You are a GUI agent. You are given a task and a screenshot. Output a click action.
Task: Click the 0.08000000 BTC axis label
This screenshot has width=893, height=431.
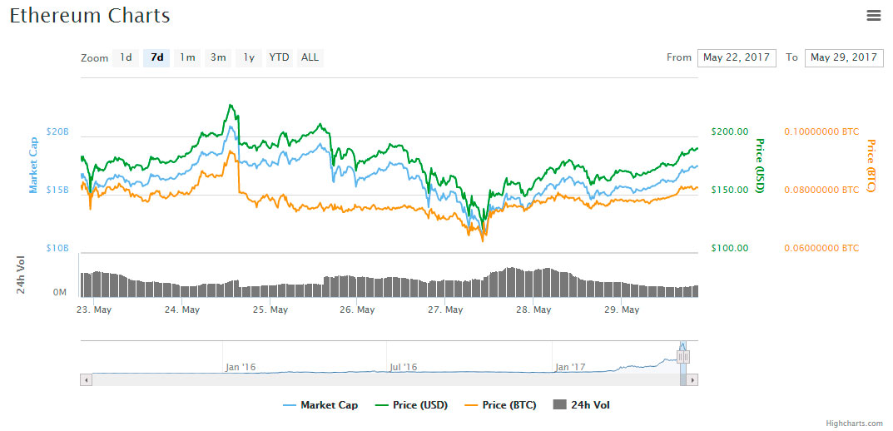pyautogui.click(x=821, y=190)
